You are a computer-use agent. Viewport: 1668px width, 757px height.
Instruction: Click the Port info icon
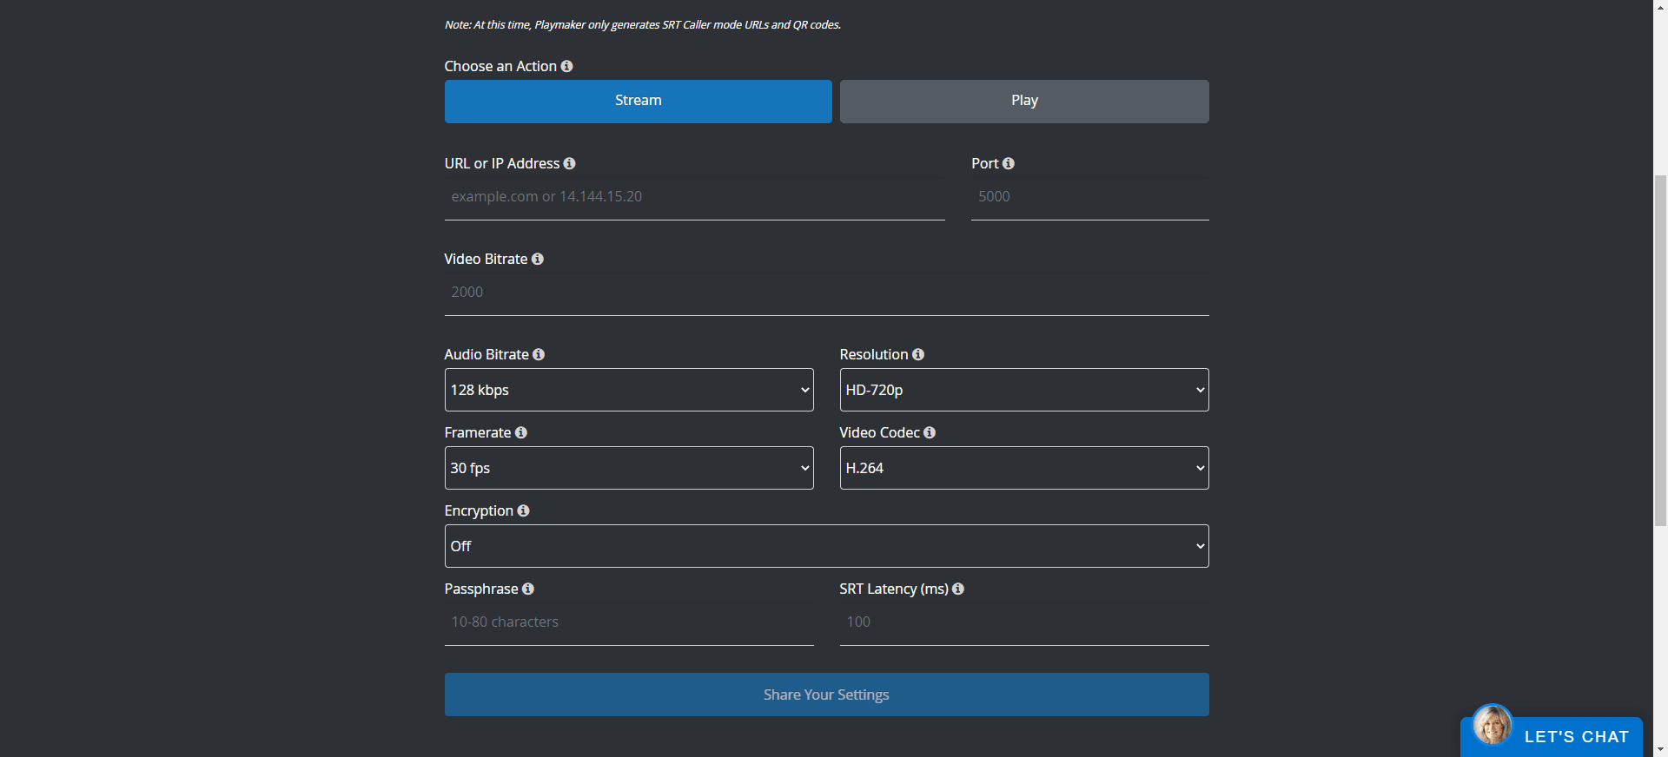point(1008,163)
